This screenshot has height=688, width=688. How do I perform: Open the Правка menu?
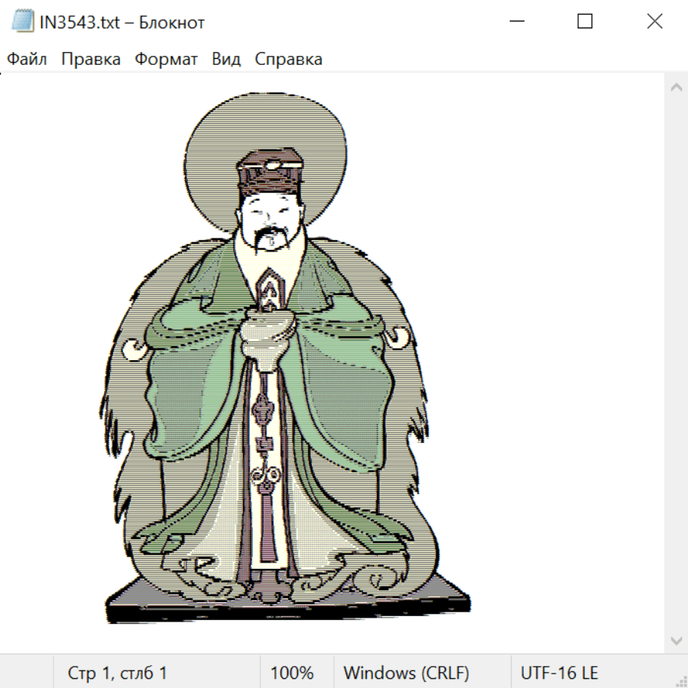point(91,60)
